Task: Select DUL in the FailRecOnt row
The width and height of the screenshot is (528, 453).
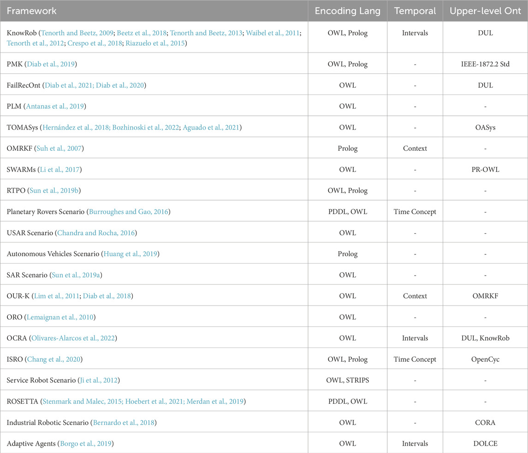Action: pos(485,85)
